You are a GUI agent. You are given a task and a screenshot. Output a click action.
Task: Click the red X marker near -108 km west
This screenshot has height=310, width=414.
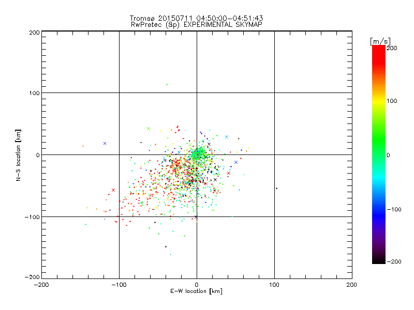(x=113, y=190)
